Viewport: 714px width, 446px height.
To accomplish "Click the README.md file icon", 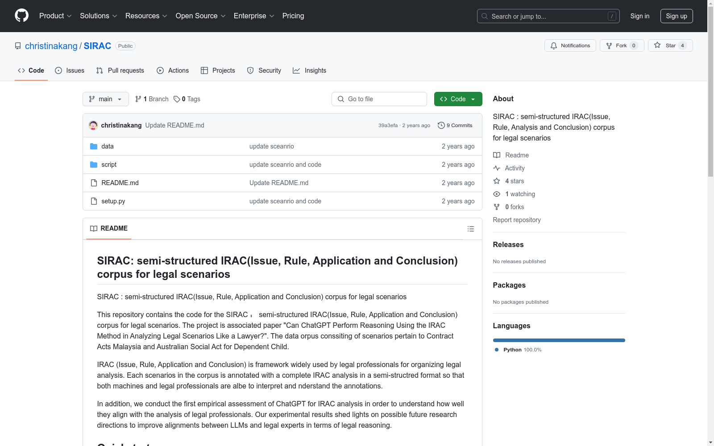I will point(94,183).
